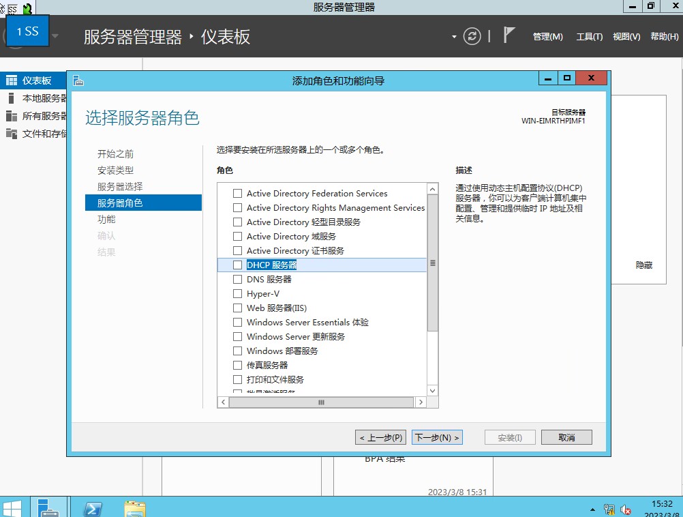Click the network tray icon
Image resolution: width=683 pixels, height=517 pixels.
click(x=609, y=509)
